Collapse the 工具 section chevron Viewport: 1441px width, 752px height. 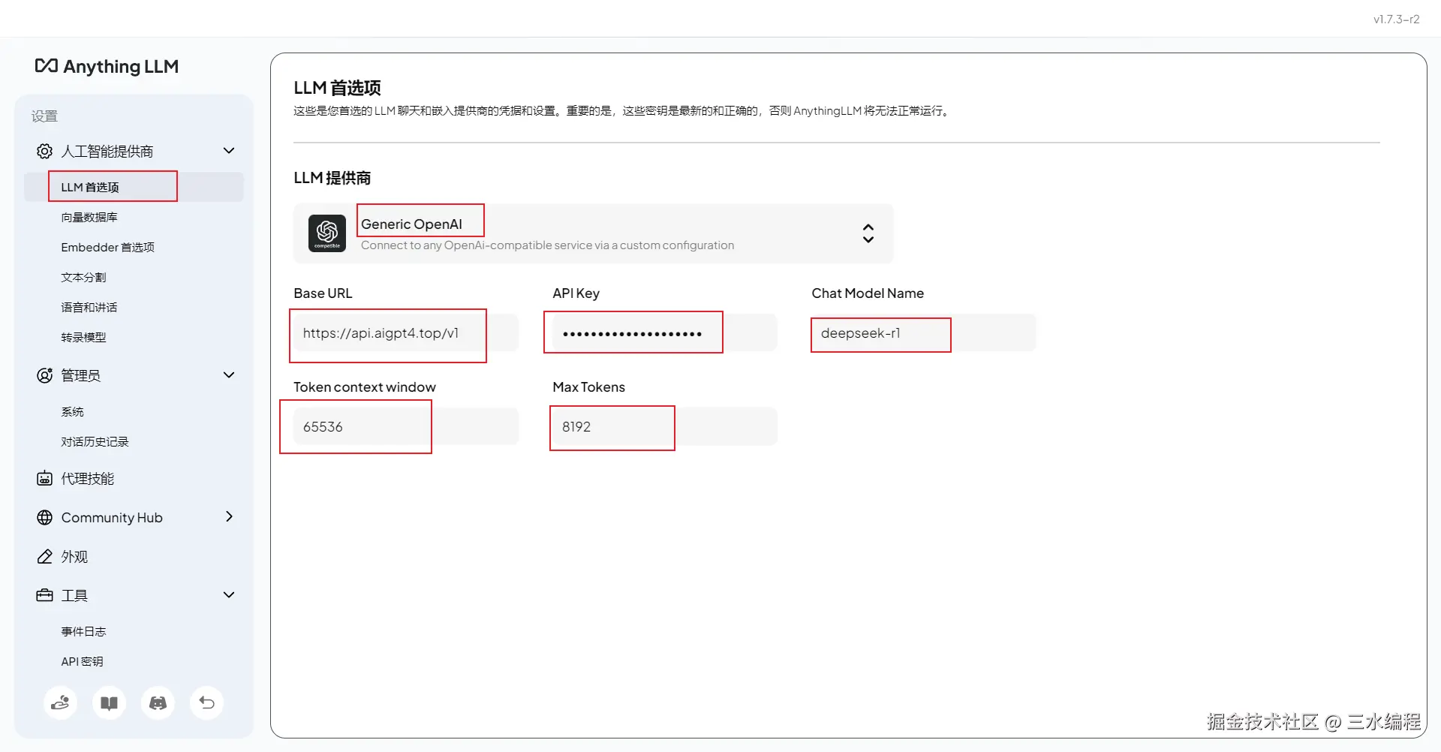click(x=229, y=594)
